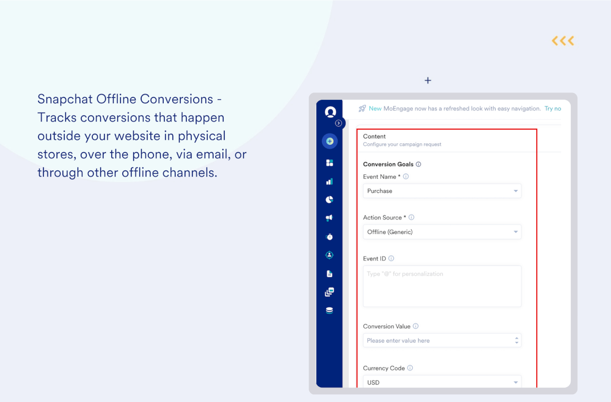Click the Conversion Goals info tooltip icon

coord(418,164)
